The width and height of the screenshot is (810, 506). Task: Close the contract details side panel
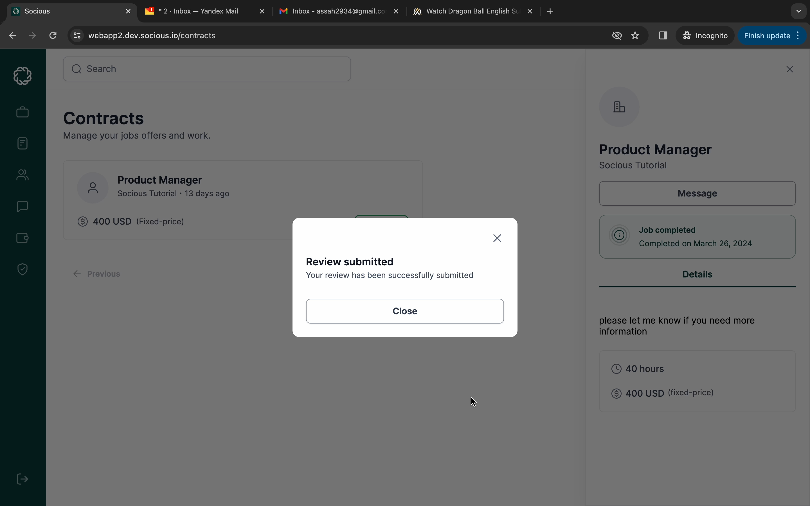pos(789,69)
